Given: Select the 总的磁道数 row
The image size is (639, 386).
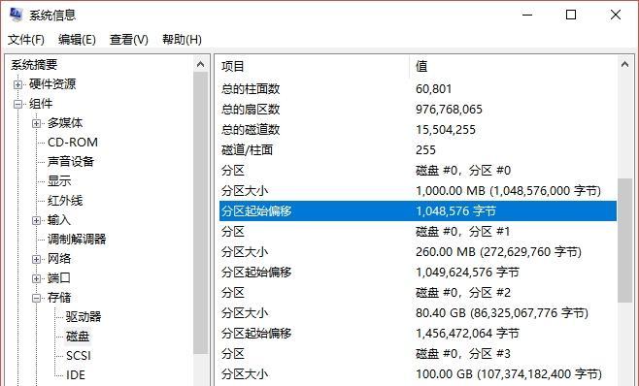Looking at the screenshot, I should click(418, 130).
